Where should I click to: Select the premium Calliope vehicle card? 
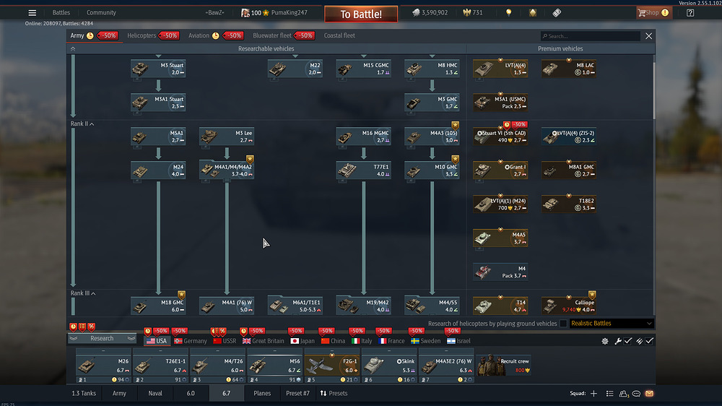click(569, 306)
